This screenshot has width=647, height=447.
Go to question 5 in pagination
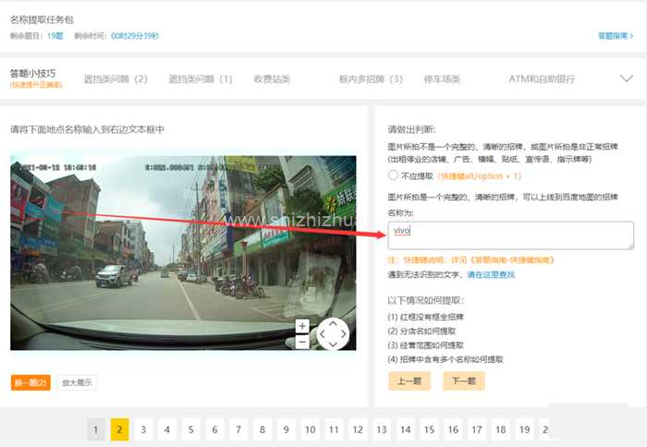point(191,429)
